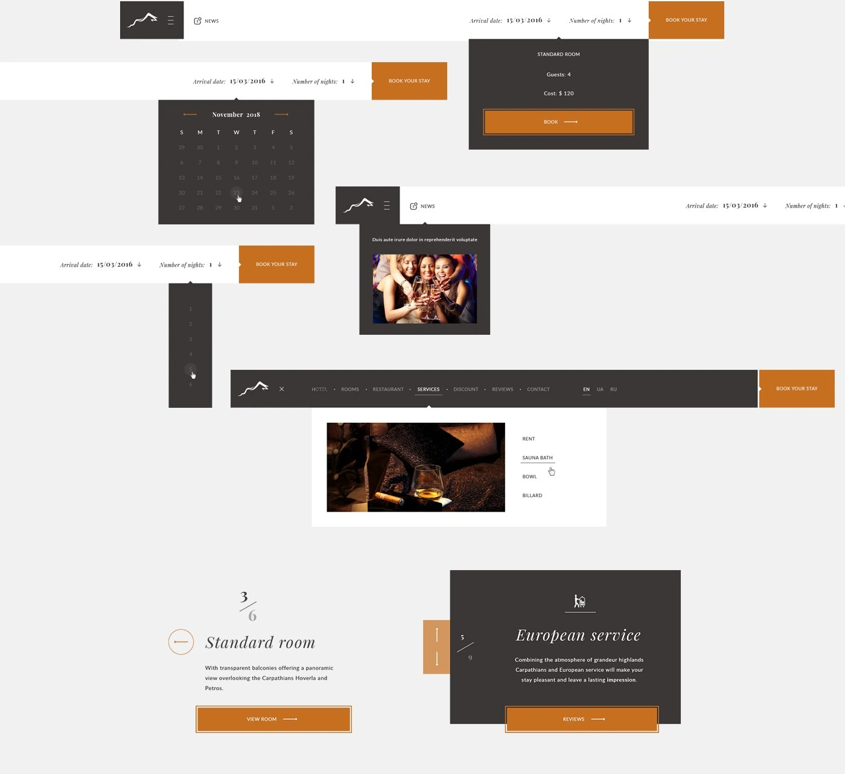Image resolution: width=845 pixels, height=774 pixels.
Task: Open the hamburger menu in the top header
Action: pos(171,21)
